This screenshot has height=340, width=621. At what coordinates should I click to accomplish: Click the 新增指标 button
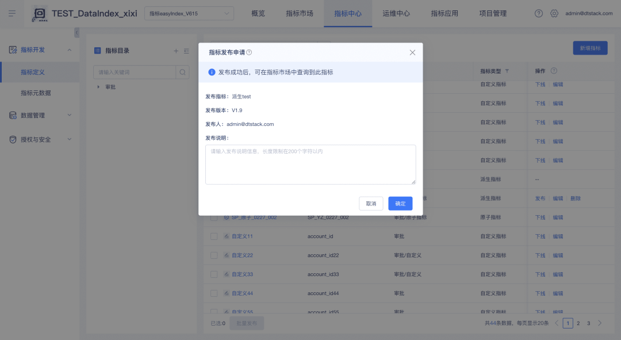pyautogui.click(x=590, y=48)
